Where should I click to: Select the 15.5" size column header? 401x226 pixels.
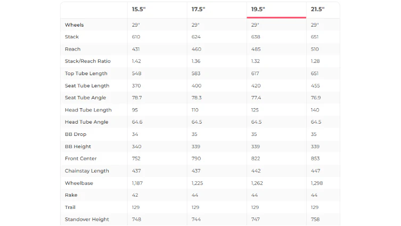(138, 10)
